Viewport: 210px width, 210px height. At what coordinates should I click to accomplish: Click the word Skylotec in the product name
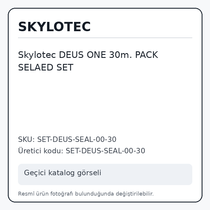click(37, 55)
